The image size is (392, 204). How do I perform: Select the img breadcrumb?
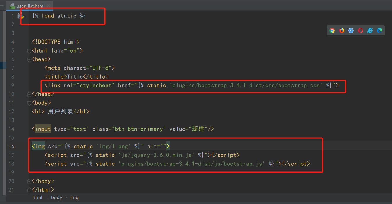75,197
